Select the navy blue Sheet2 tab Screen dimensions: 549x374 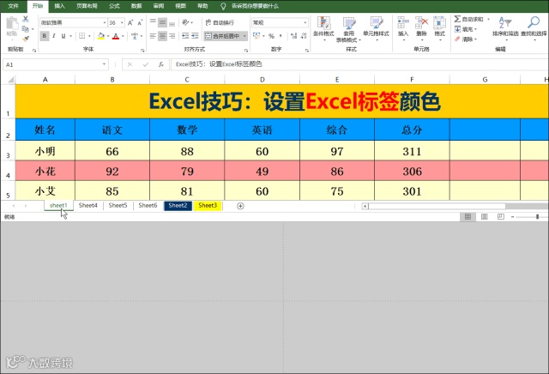(x=178, y=206)
